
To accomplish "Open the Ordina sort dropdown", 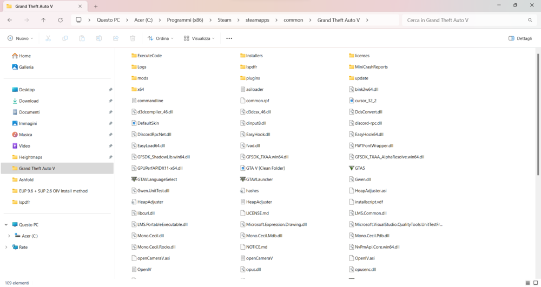I will pos(161,38).
